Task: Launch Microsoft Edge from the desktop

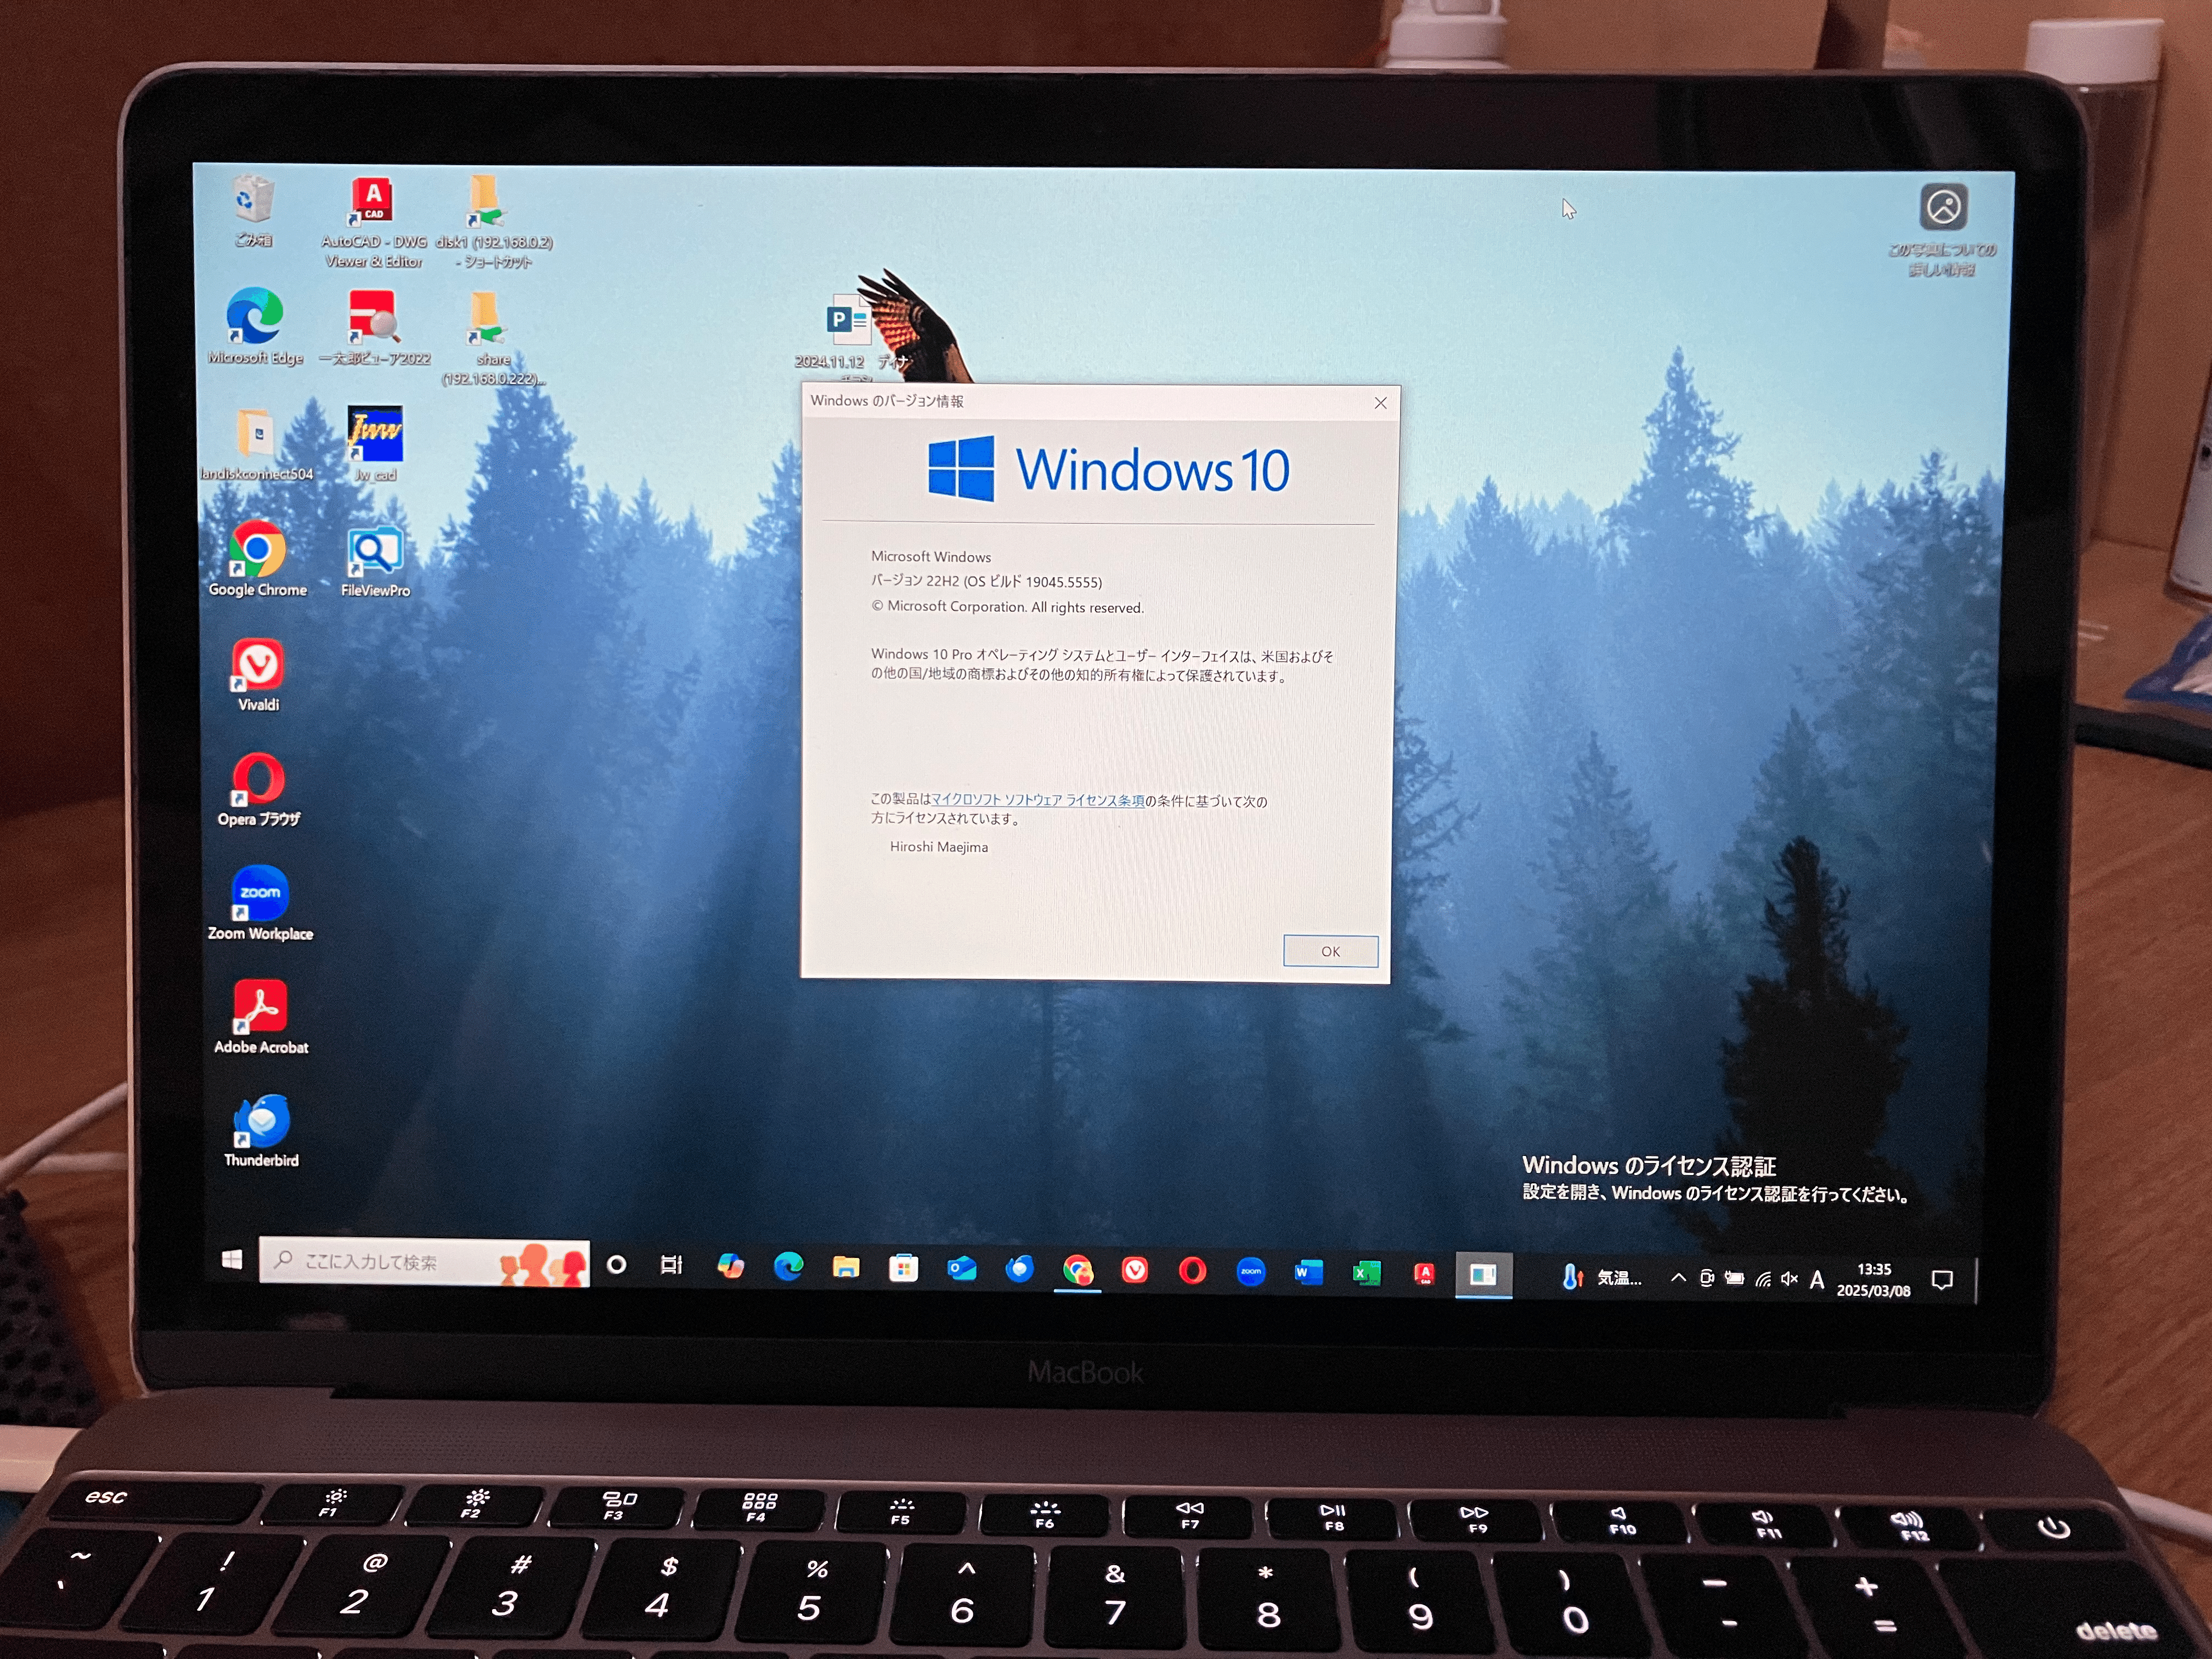Action: click(255, 326)
